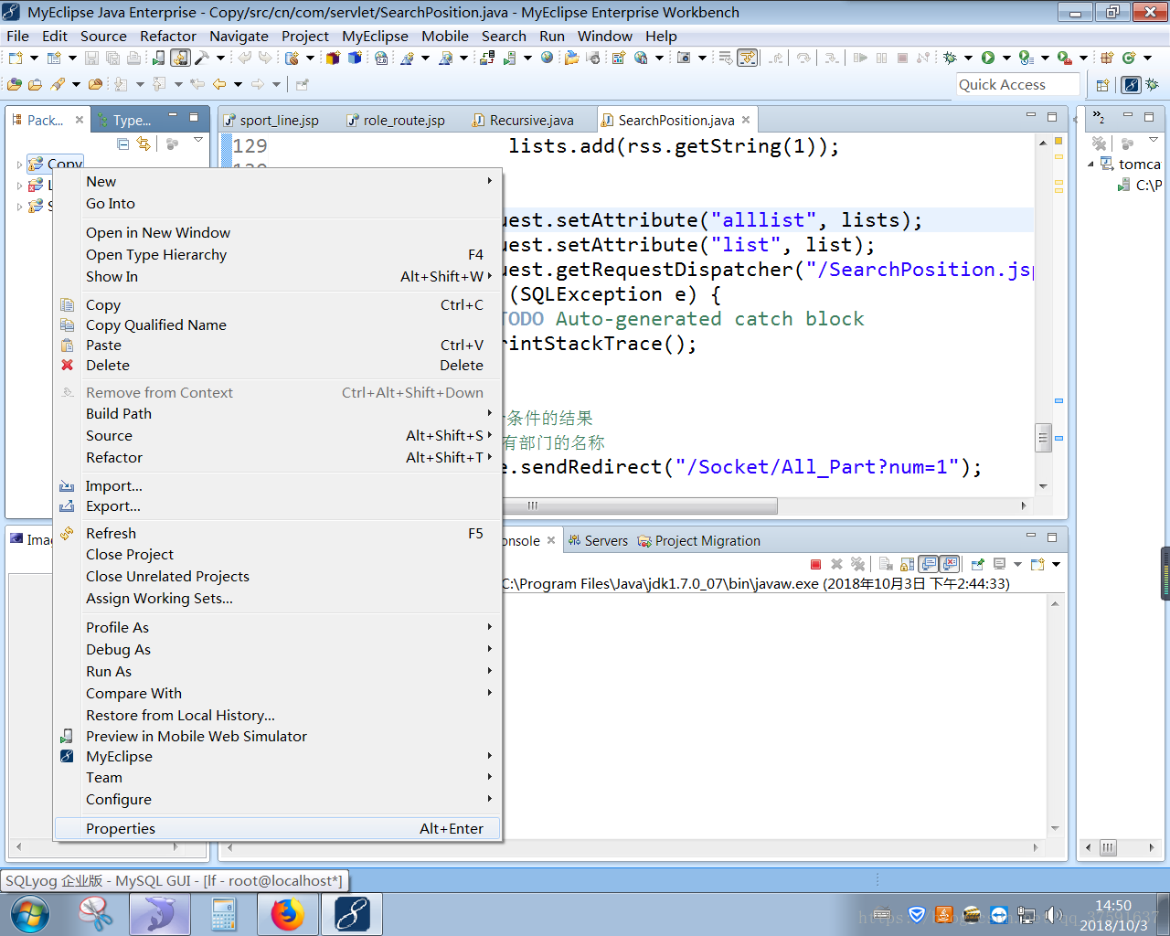The image size is (1170, 936).
Task: Click the camera capture toolbar icon
Action: click(x=683, y=58)
